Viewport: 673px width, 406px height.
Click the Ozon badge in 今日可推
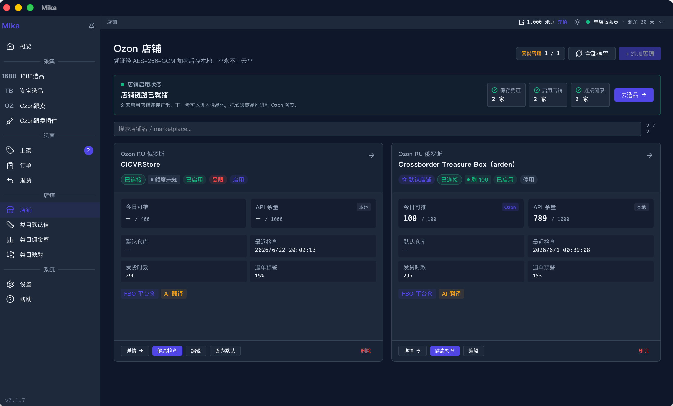click(510, 207)
